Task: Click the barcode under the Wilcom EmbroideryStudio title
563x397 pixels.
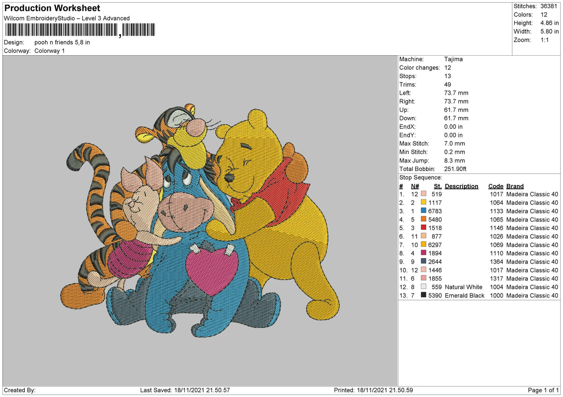Action: (79, 30)
